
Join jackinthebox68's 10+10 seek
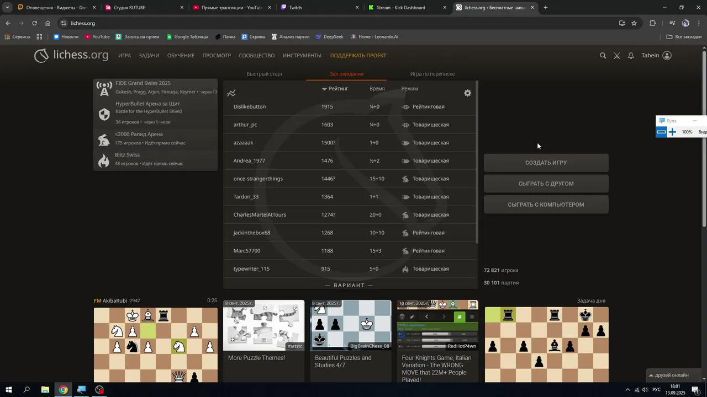350,233
